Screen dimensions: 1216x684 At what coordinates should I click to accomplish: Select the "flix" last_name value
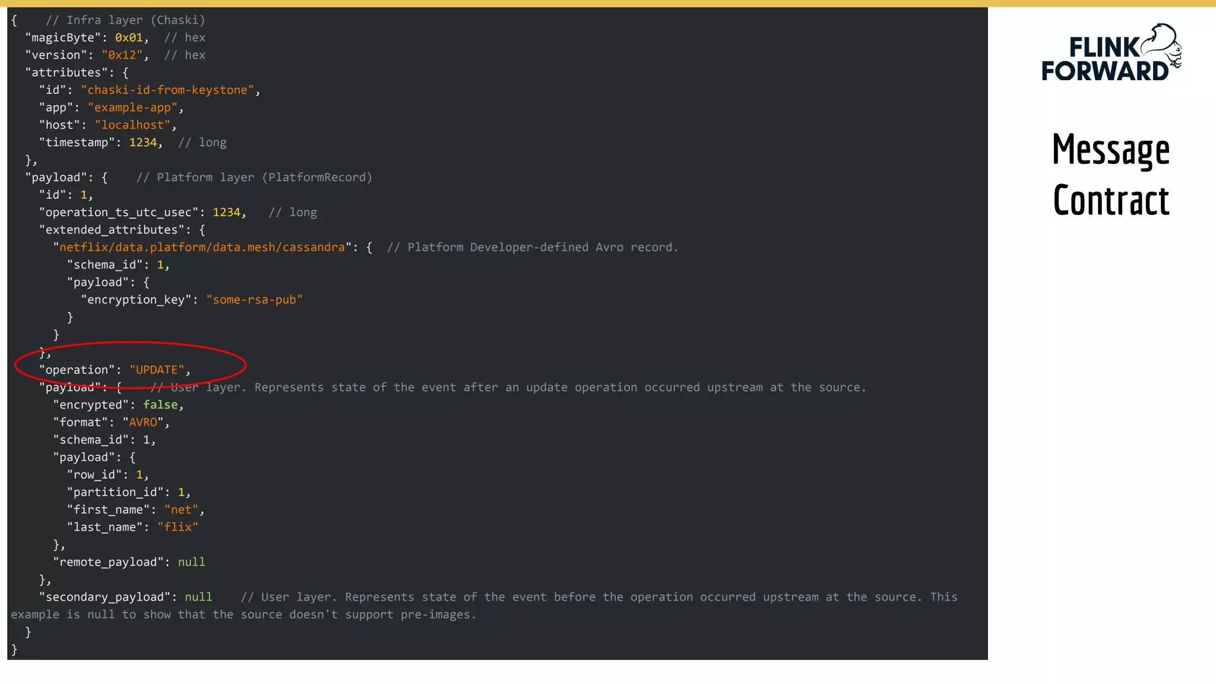pos(178,527)
